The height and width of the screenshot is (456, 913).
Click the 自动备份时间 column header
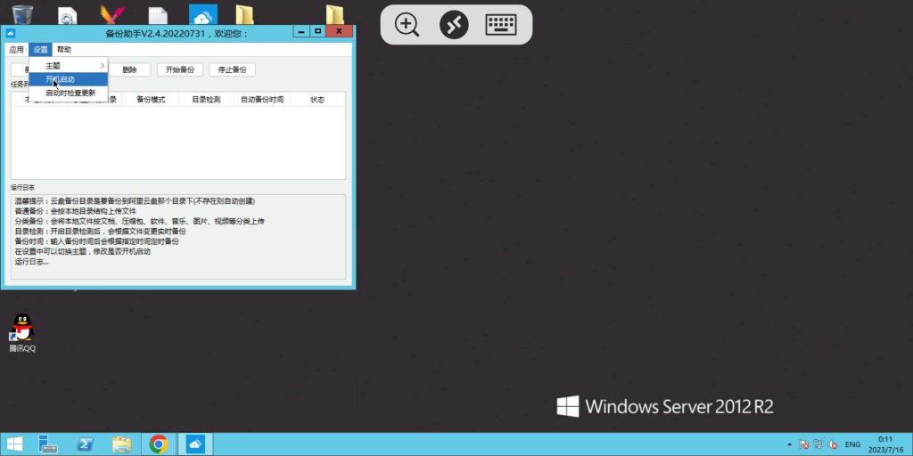click(262, 100)
